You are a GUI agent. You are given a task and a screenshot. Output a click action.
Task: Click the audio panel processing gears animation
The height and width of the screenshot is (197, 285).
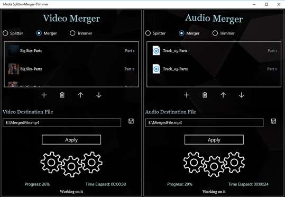(214, 164)
